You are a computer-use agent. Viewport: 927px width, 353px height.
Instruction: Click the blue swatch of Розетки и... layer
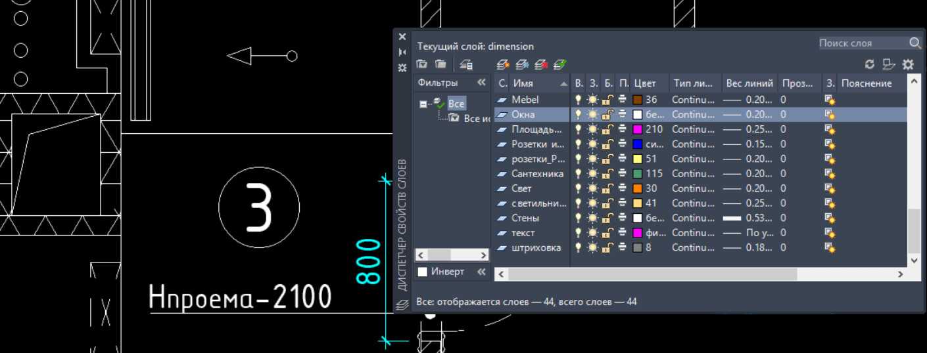point(636,144)
